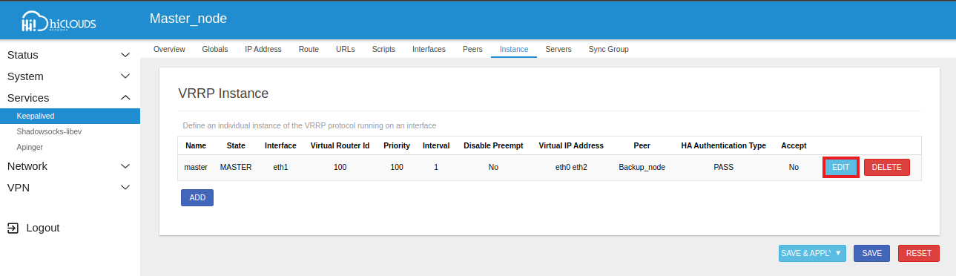
Task: Open Keepalived in the sidebar
Action: (x=70, y=116)
